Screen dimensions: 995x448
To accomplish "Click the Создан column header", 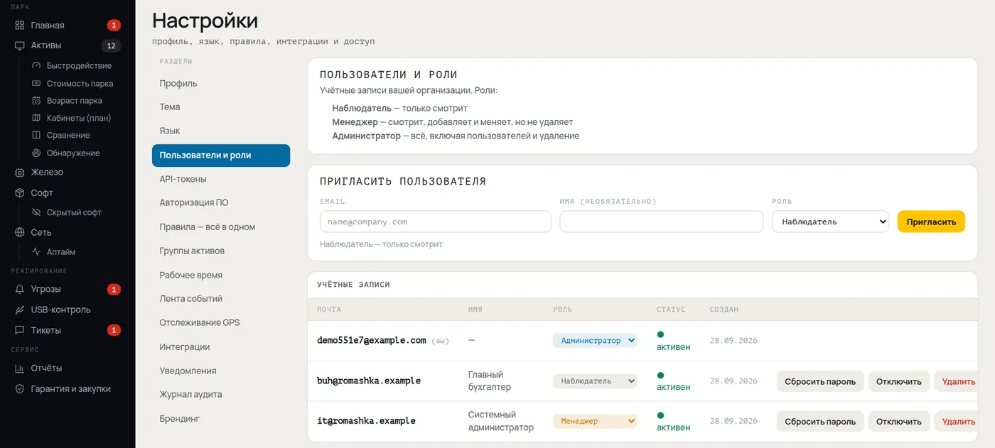I will [724, 310].
